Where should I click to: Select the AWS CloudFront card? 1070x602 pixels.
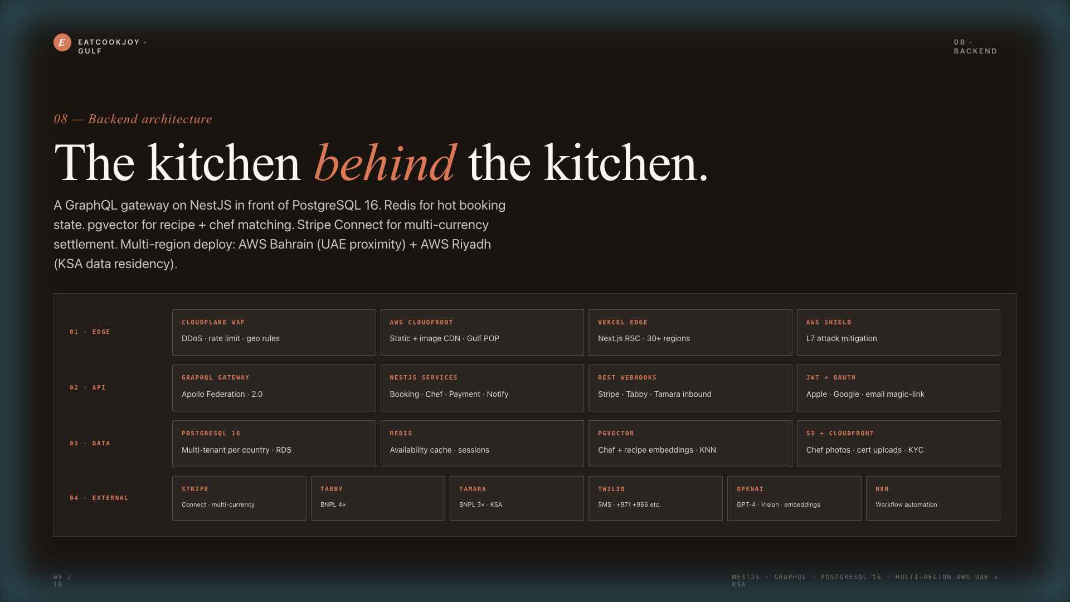click(482, 333)
